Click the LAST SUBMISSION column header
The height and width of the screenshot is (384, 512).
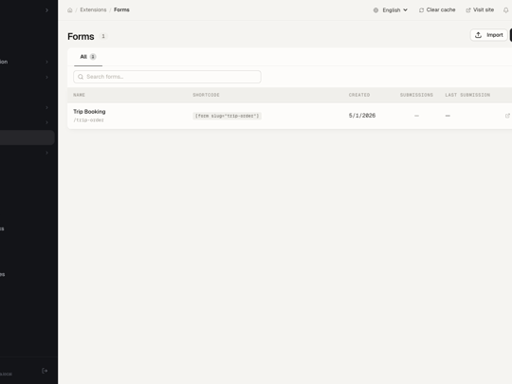pyautogui.click(x=467, y=95)
